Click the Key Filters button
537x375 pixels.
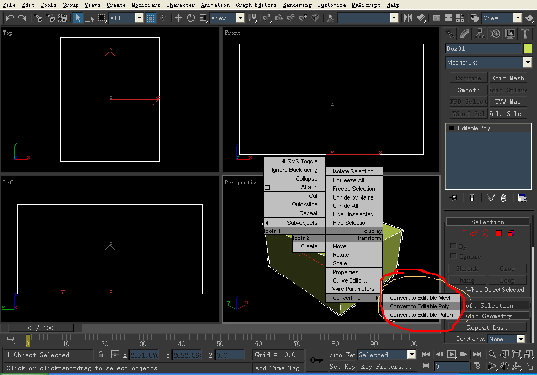click(x=386, y=367)
